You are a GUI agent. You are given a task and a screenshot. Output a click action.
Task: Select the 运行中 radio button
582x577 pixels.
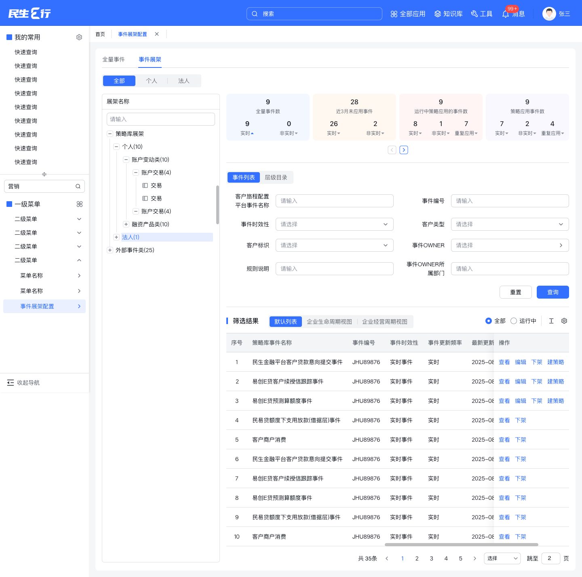click(514, 321)
